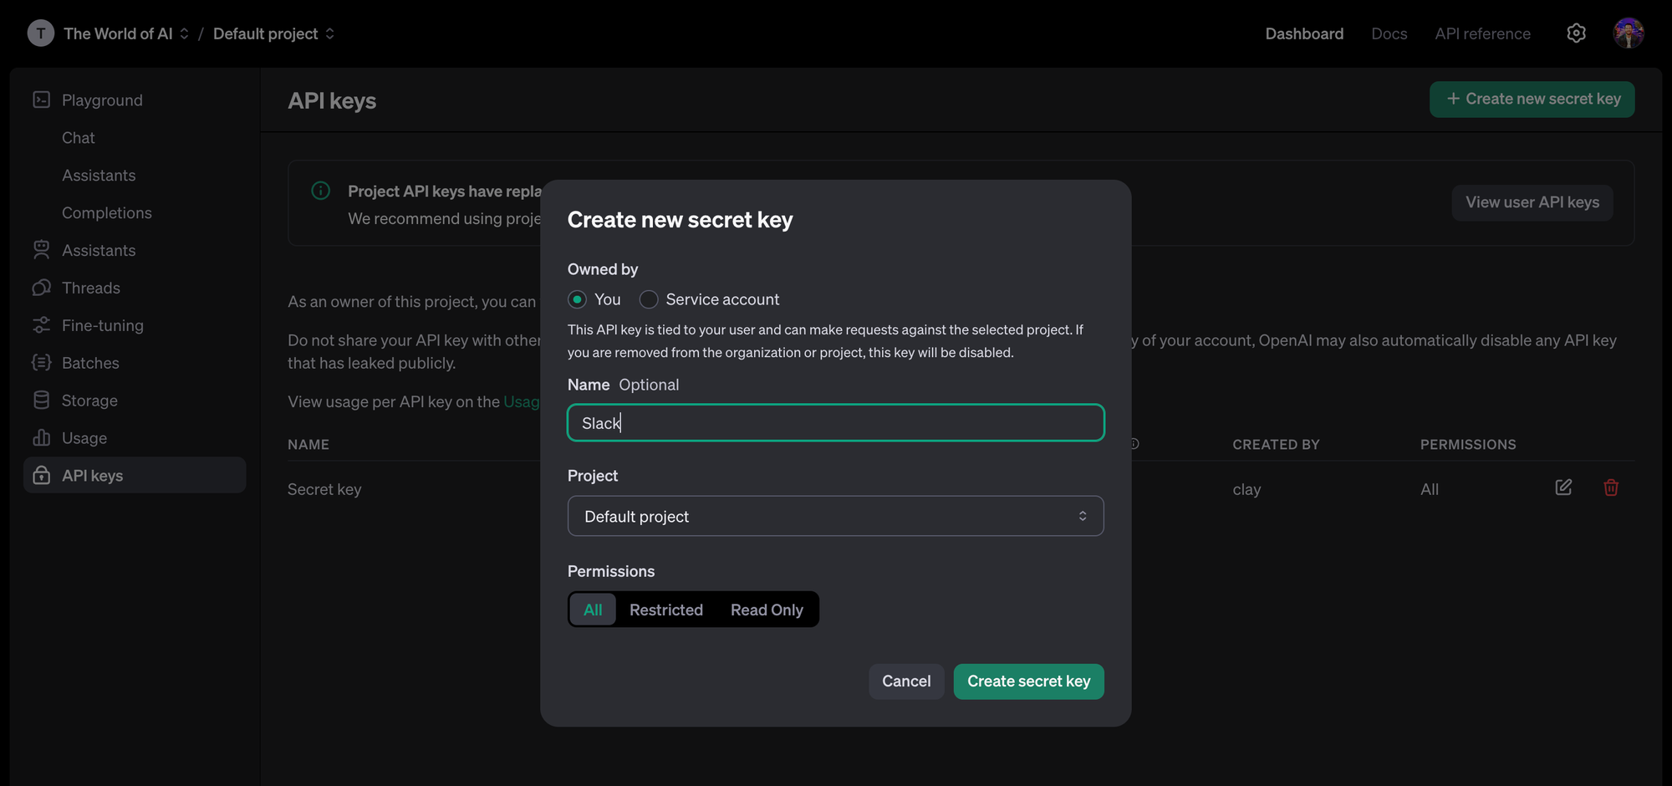Click the edit pencil icon for Secret key
The width and height of the screenshot is (1672, 786).
coord(1562,487)
